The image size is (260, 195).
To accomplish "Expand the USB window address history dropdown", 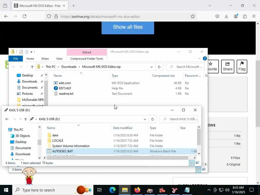I will coord(145,119).
